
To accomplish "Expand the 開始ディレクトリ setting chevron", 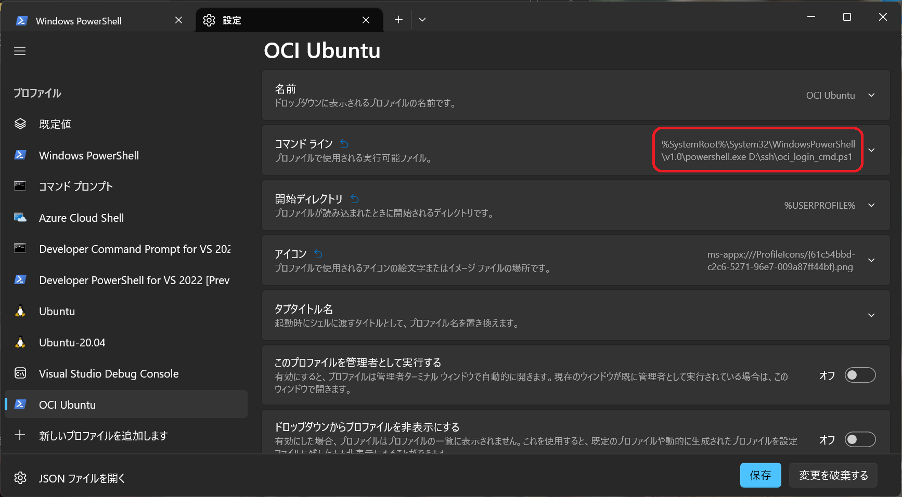I will tap(871, 205).
